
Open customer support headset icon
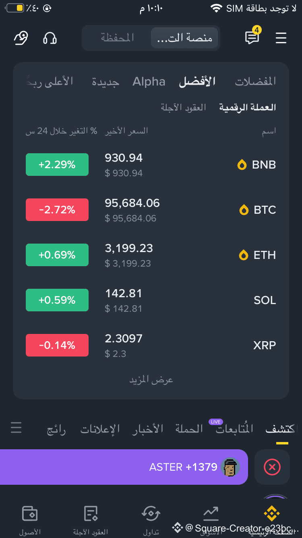[x=50, y=38]
